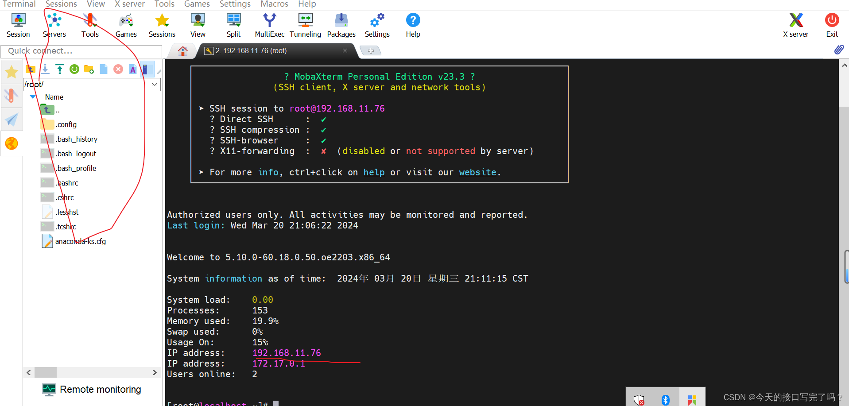Open the Packages manager
Viewport: 849px width, 406px height.
tap(341, 24)
